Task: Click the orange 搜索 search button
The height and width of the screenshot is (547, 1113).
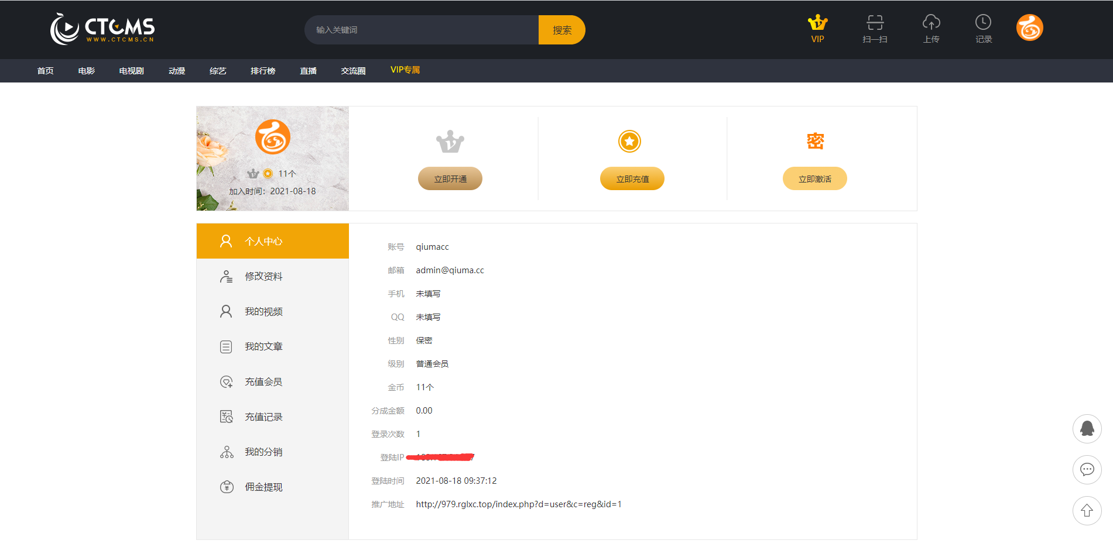Action: click(561, 30)
